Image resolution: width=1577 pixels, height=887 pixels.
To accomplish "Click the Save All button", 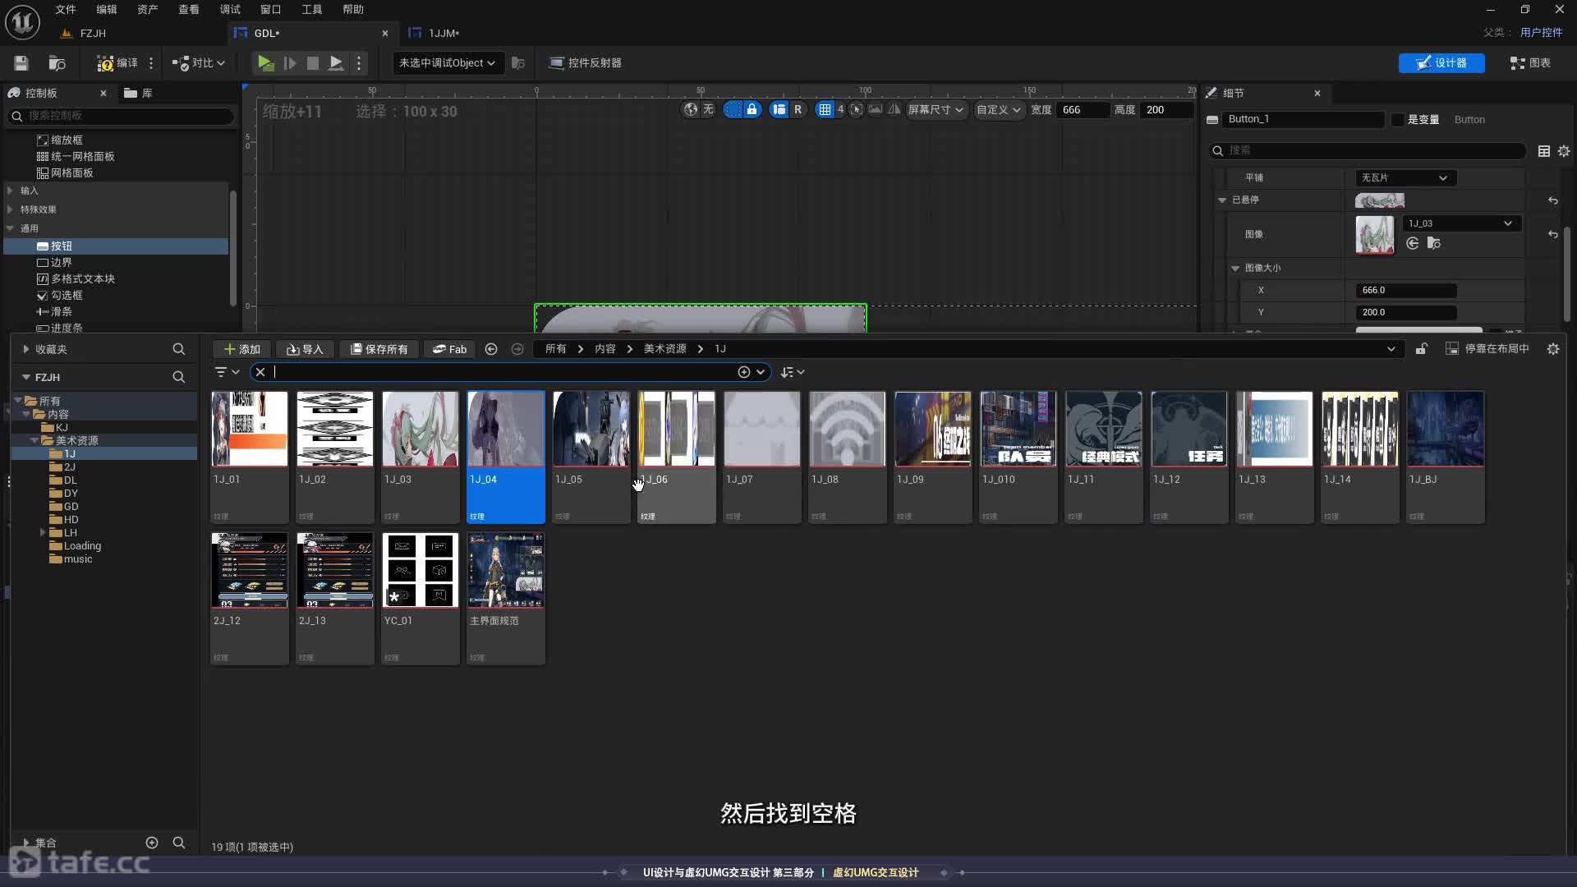I will click(379, 349).
